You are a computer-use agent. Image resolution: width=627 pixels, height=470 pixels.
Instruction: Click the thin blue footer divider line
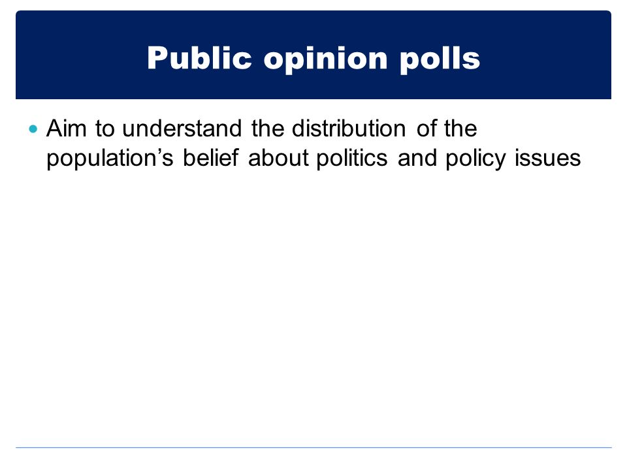(313, 447)
